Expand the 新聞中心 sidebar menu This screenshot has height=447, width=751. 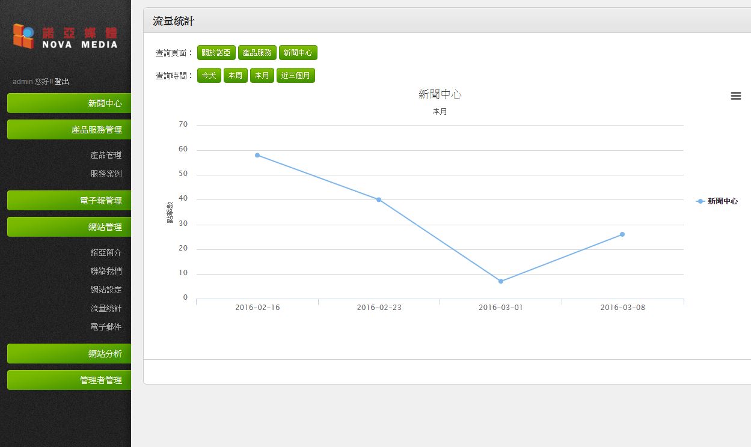click(x=69, y=103)
